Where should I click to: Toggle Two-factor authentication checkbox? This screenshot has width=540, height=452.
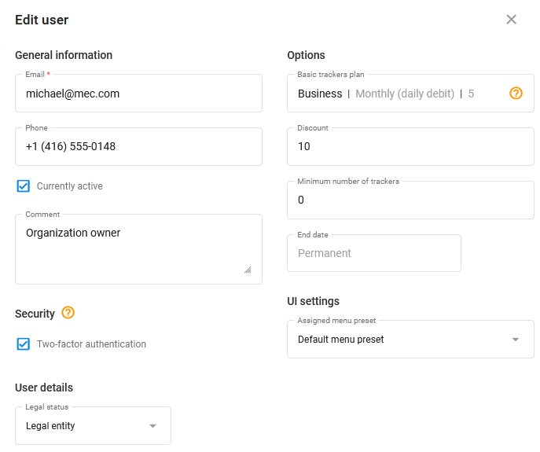pos(23,344)
